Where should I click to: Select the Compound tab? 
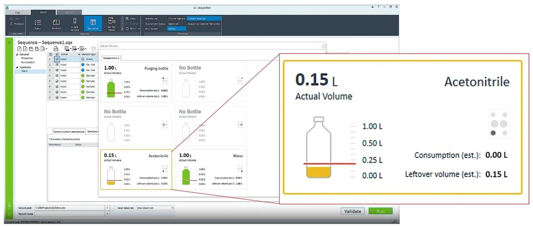[92, 132]
